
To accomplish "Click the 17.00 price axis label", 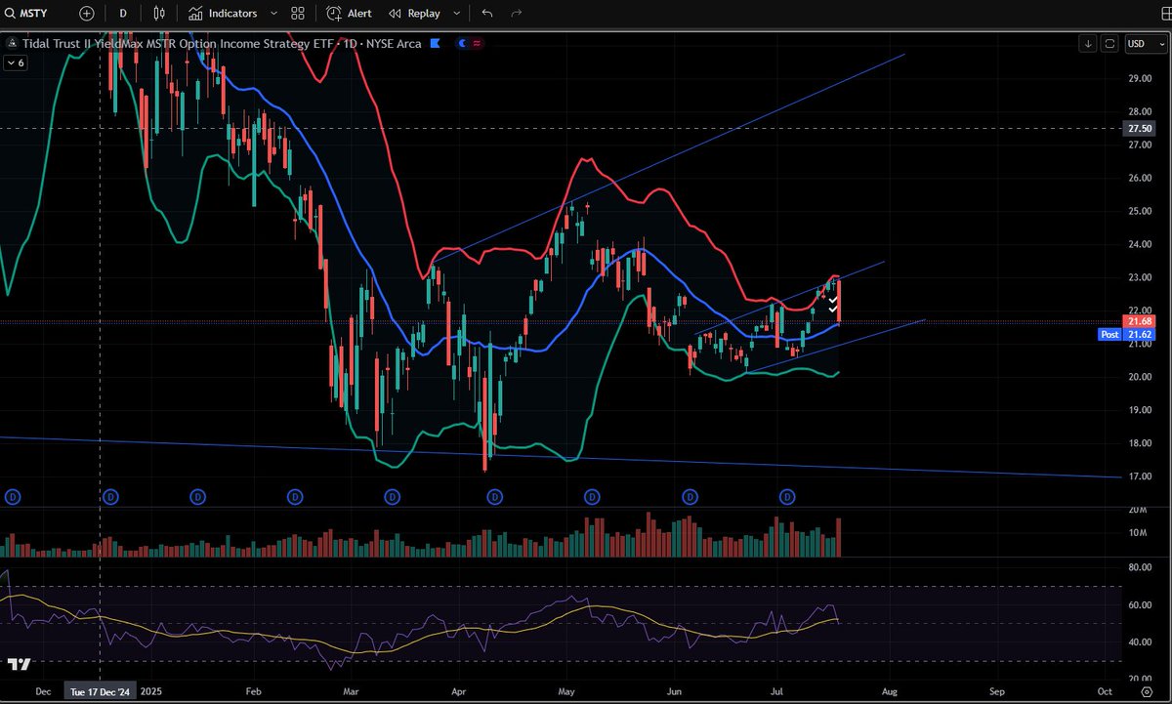I will coord(1140,476).
